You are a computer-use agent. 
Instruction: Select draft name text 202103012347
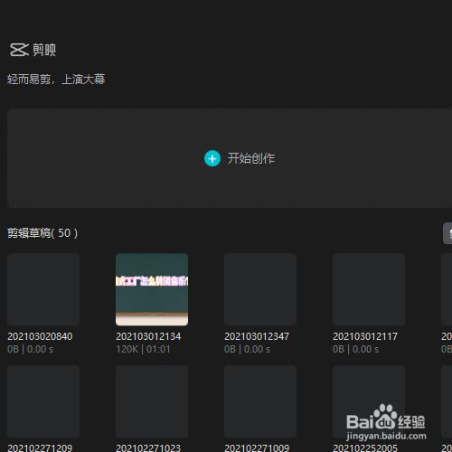[257, 336]
